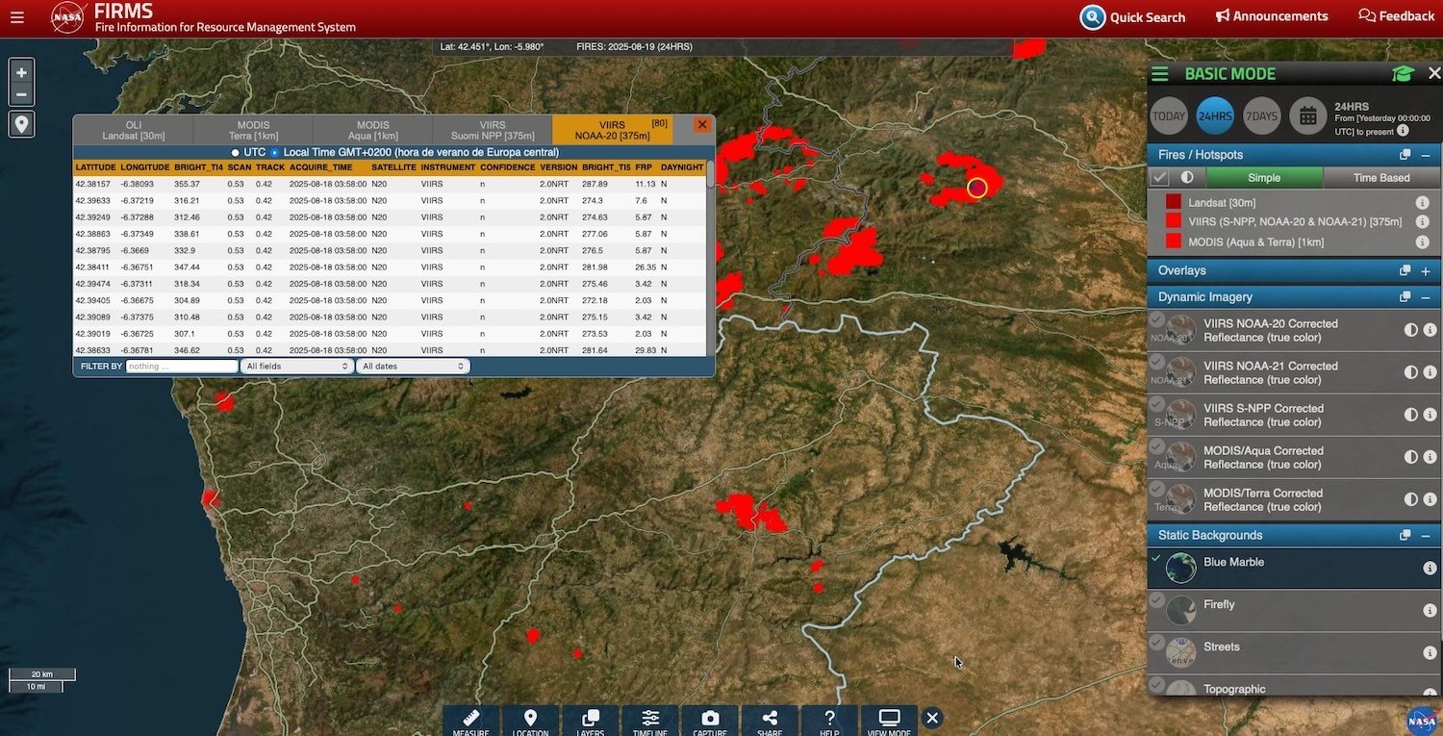
Task: Click the map location pin button
Action: 21,124
